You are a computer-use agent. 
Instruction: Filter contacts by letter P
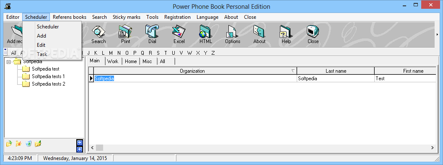(x=135, y=53)
